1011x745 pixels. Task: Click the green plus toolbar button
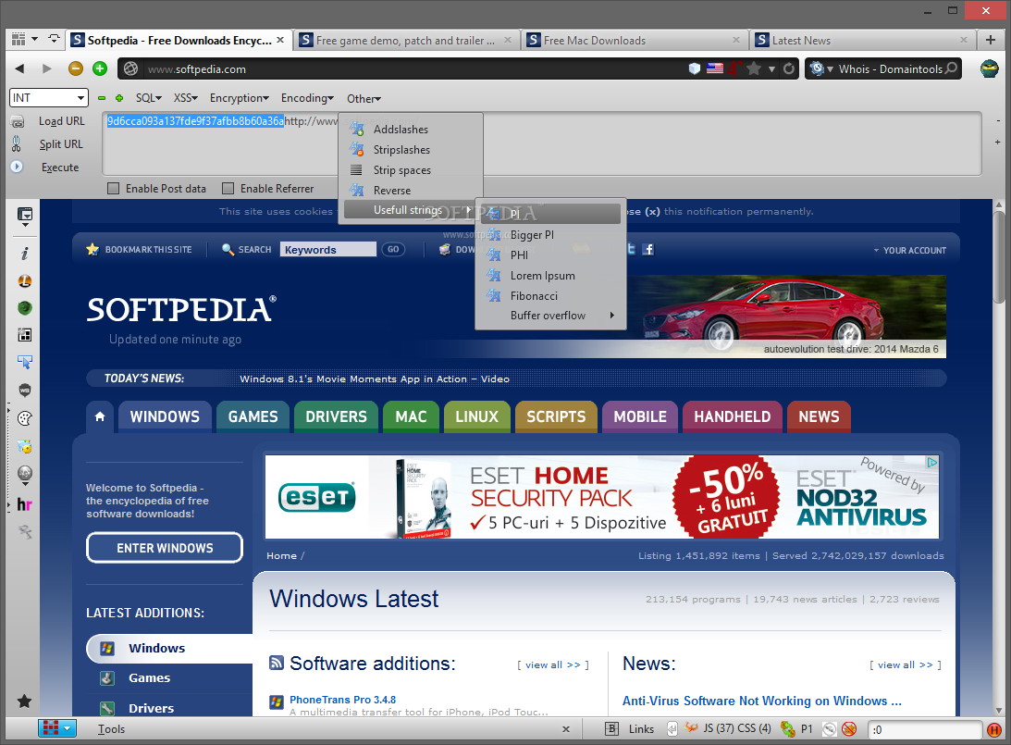[x=99, y=68]
